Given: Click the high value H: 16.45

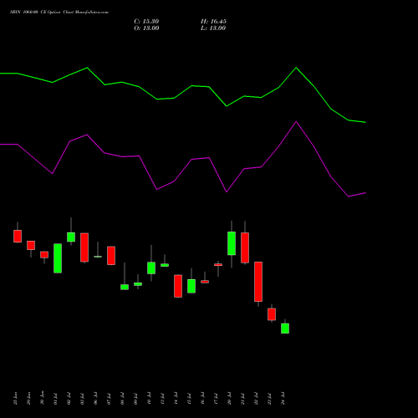Looking at the screenshot, I should (213, 22).
